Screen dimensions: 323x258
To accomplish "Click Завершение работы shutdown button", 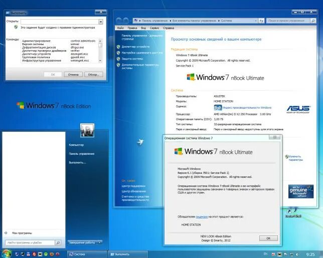I will click(82, 242).
